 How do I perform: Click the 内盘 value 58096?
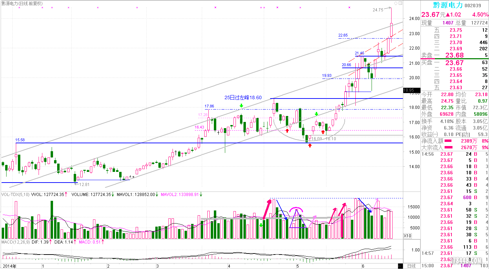(480, 113)
